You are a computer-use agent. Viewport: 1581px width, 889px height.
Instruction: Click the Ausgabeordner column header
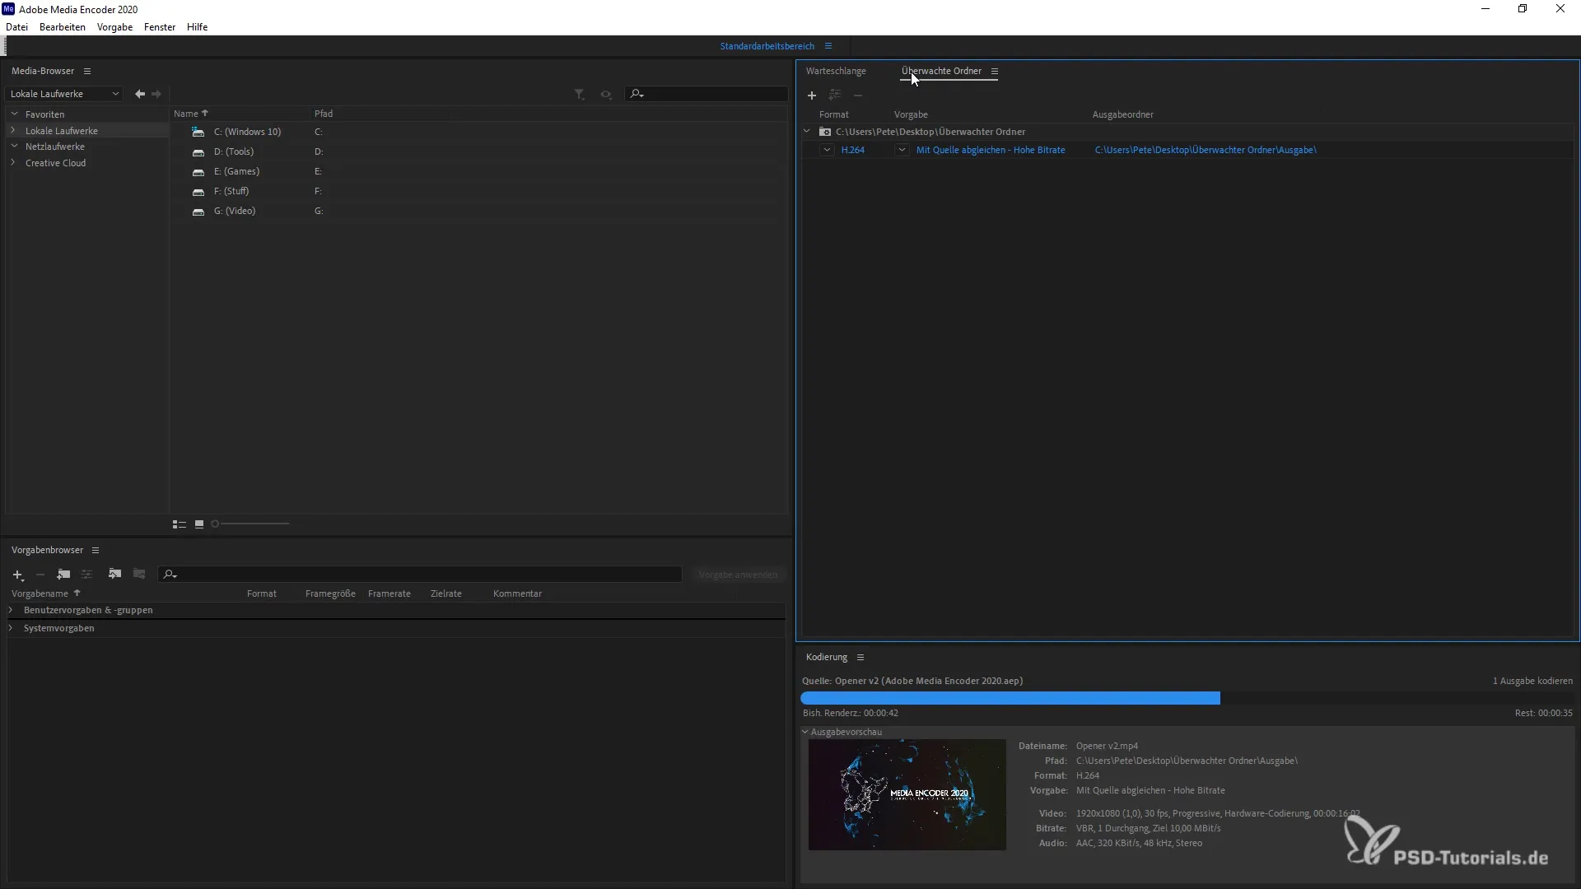click(x=1123, y=114)
